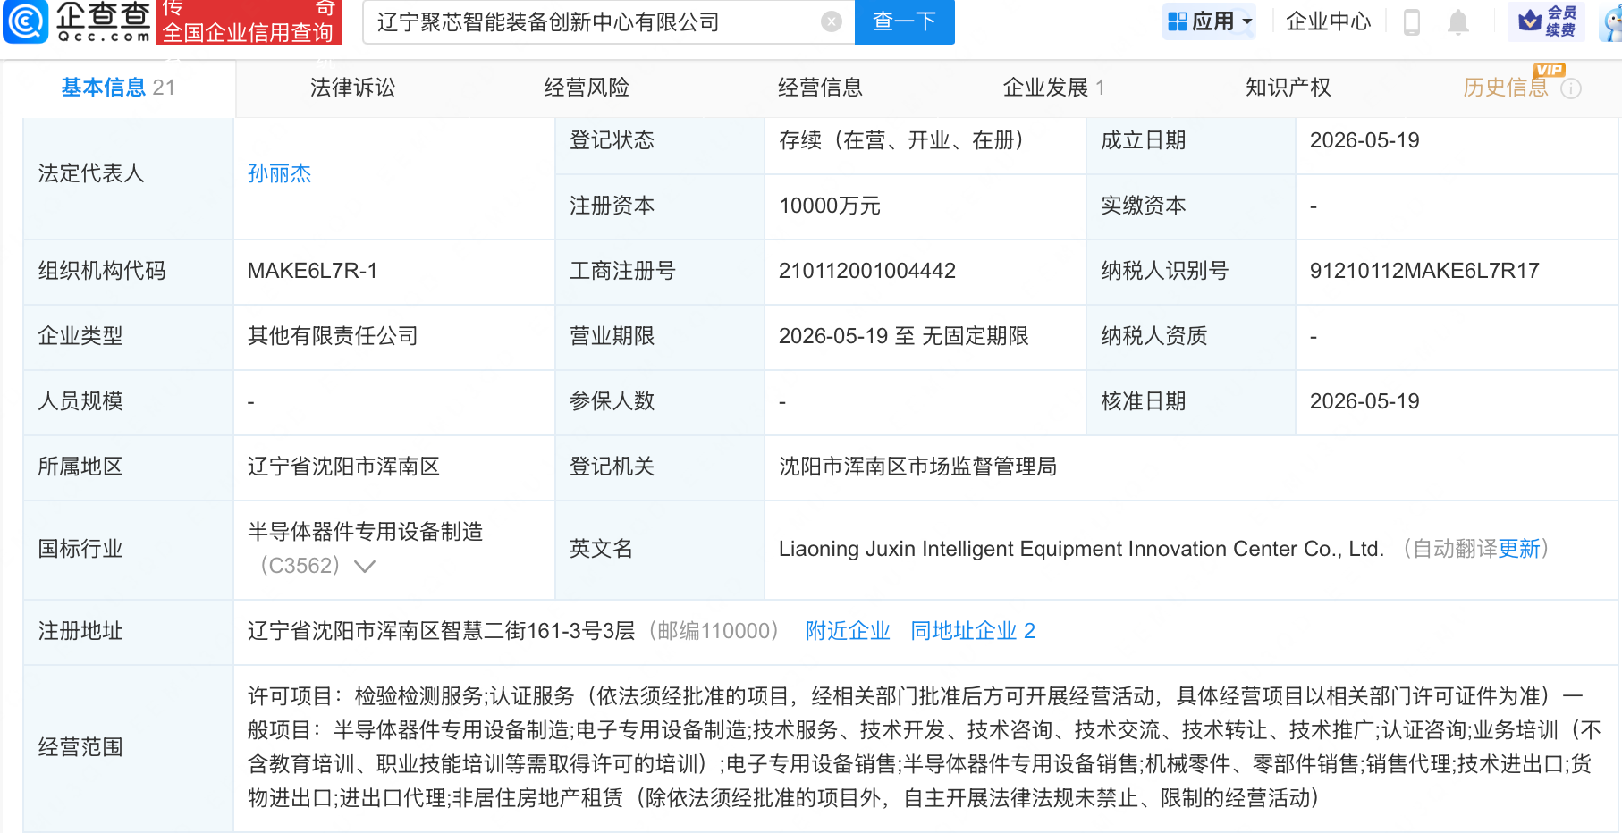Switch to the 法律诉讼 tab

click(352, 88)
